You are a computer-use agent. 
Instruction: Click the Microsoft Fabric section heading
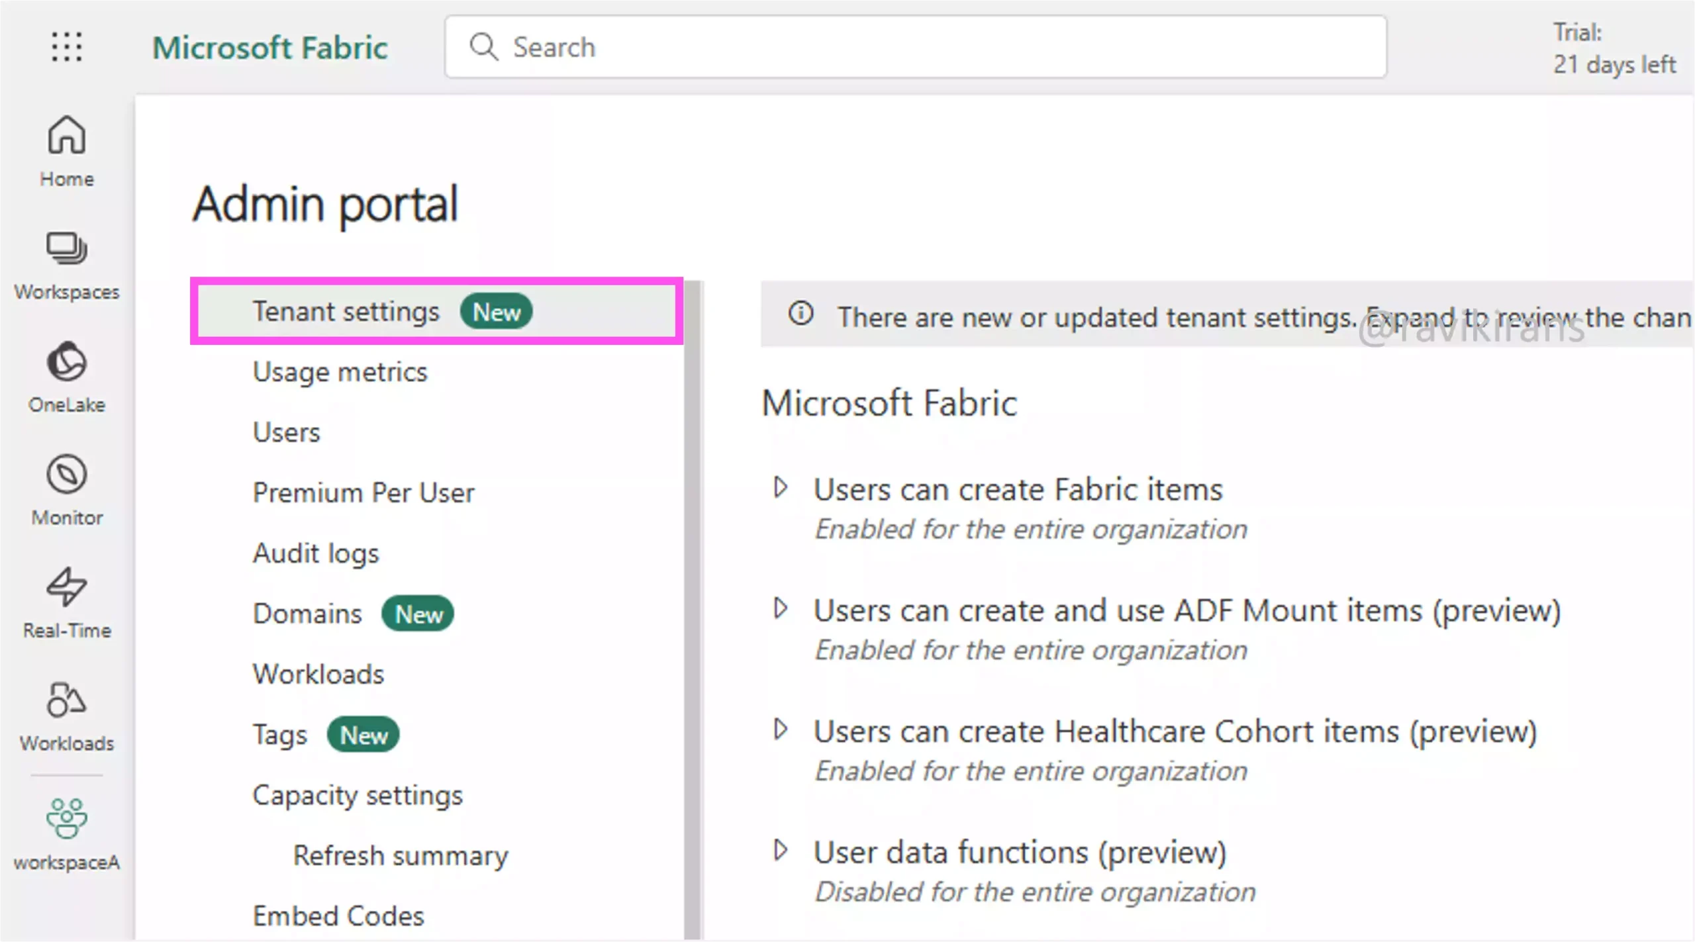point(889,402)
